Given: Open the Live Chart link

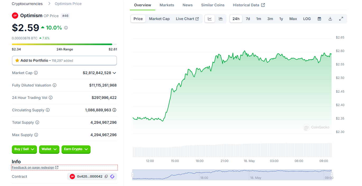Looking at the screenshot, I should coord(187,19).
